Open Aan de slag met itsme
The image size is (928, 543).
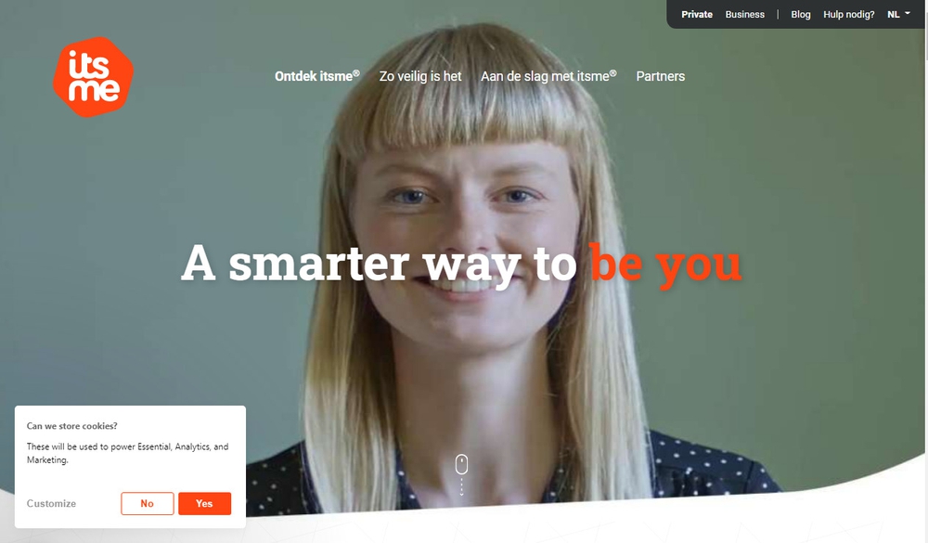(548, 76)
